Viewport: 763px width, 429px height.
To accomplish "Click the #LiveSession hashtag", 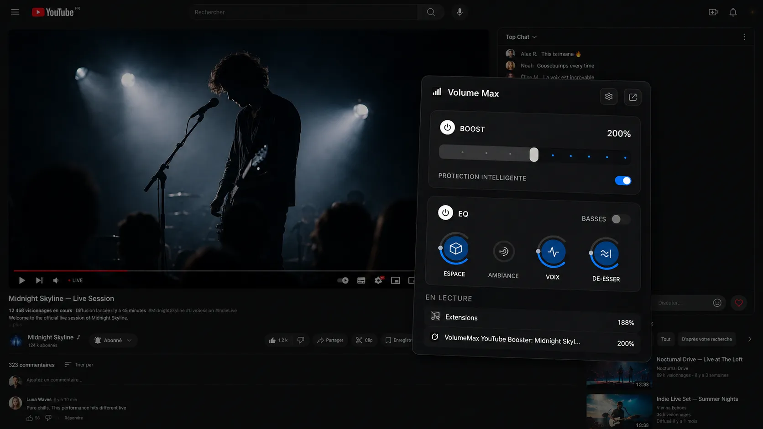I will tap(200, 310).
